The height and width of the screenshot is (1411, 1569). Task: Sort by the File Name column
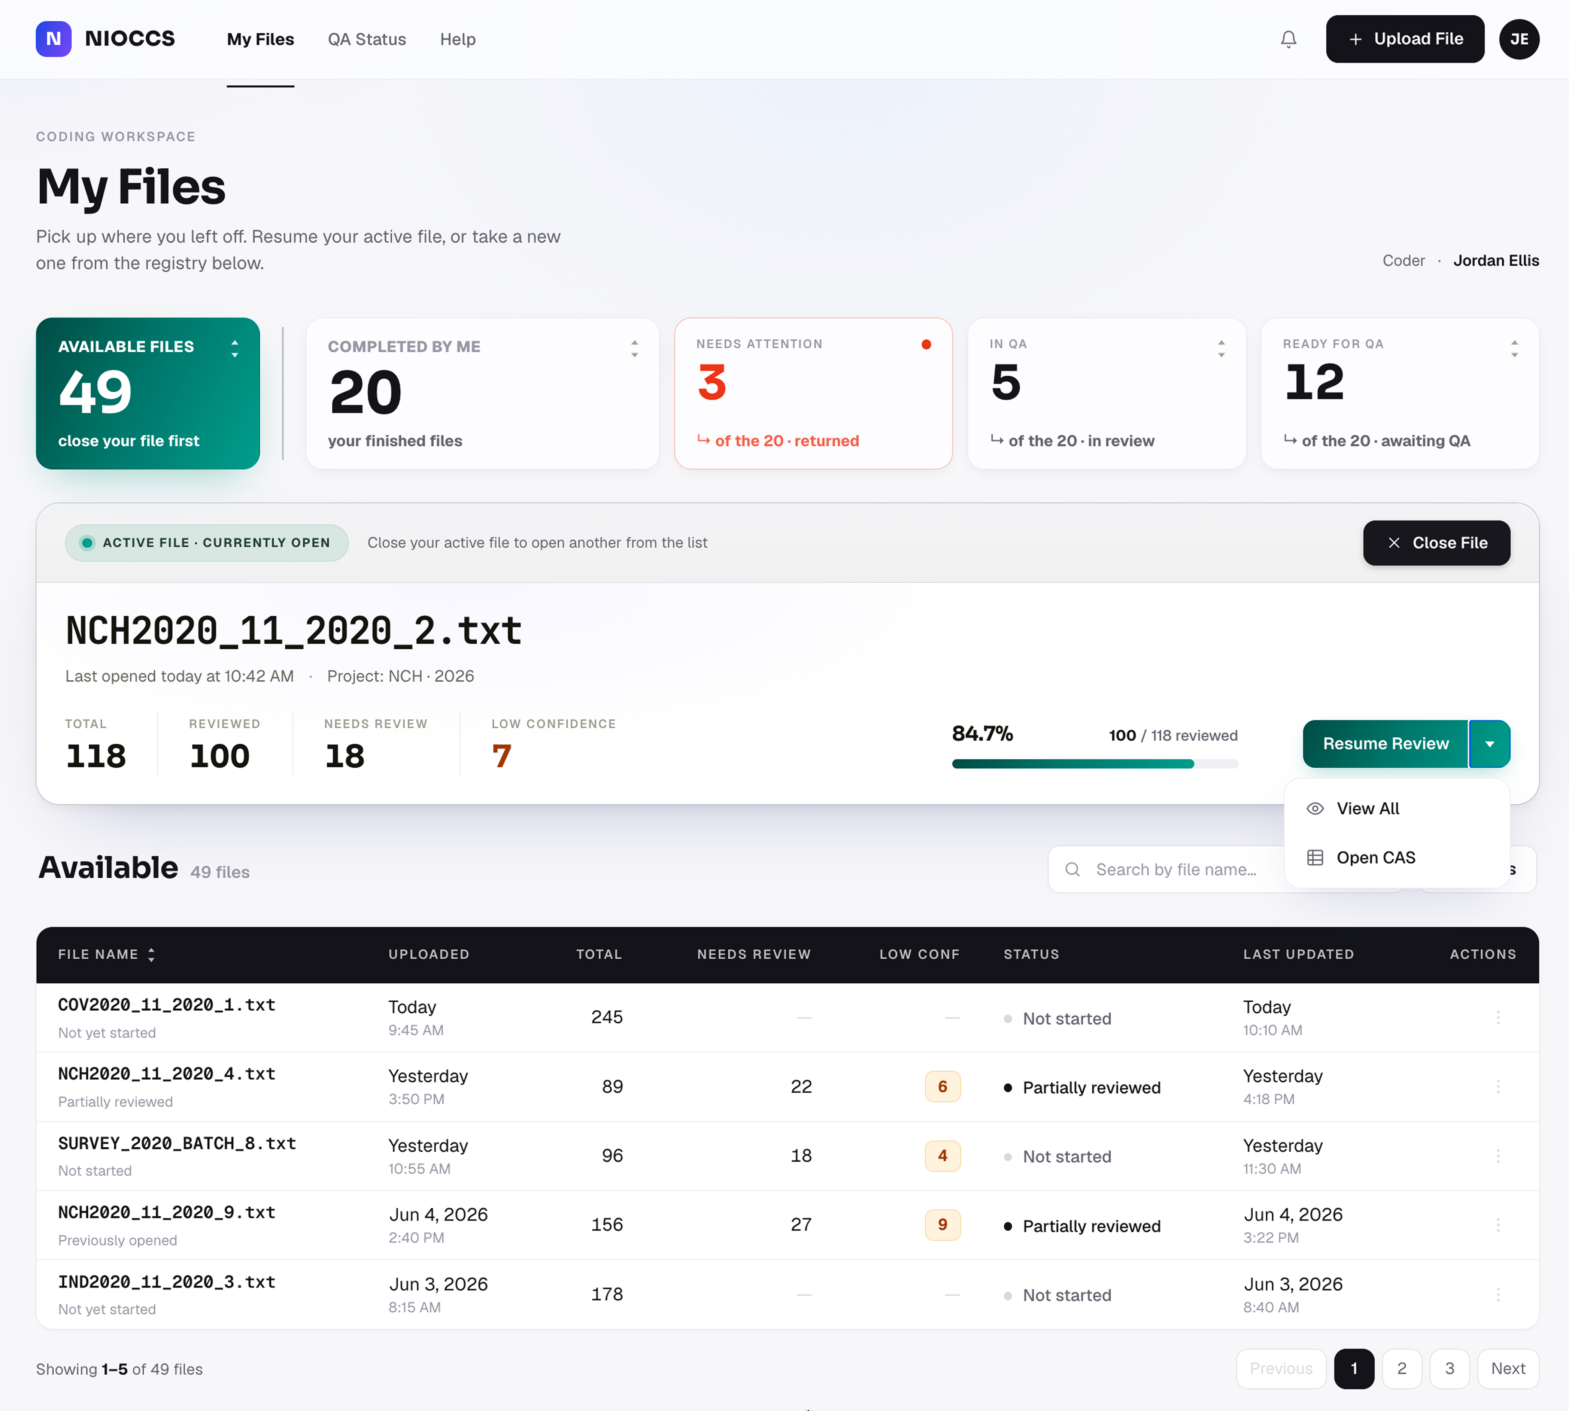[106, 955]
